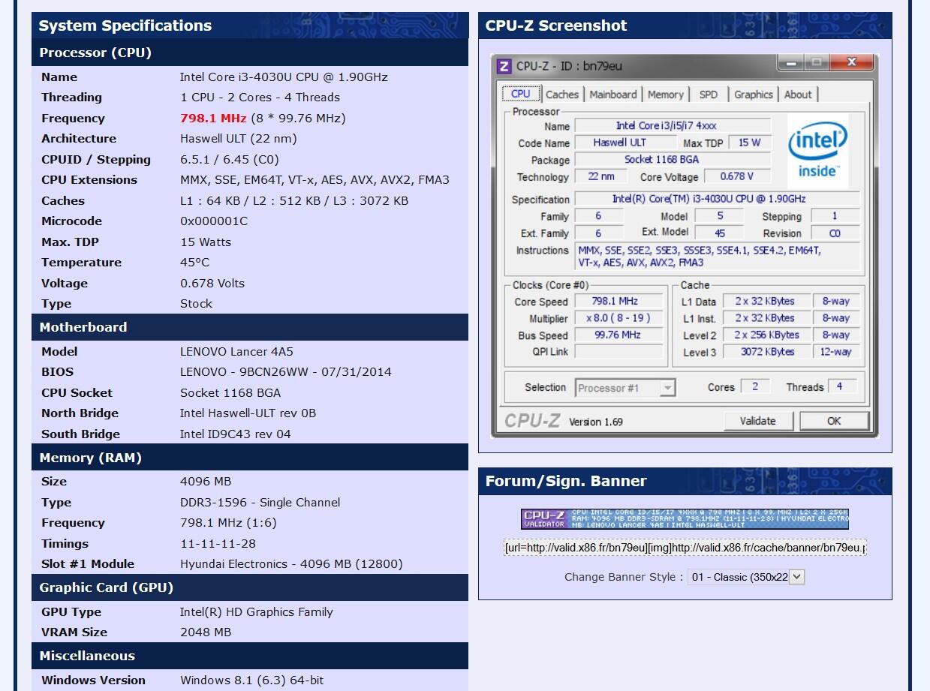Click the Level 2 cache 2 x 256 KBytes field
This screenshot has width=930, height=691.
766,335
